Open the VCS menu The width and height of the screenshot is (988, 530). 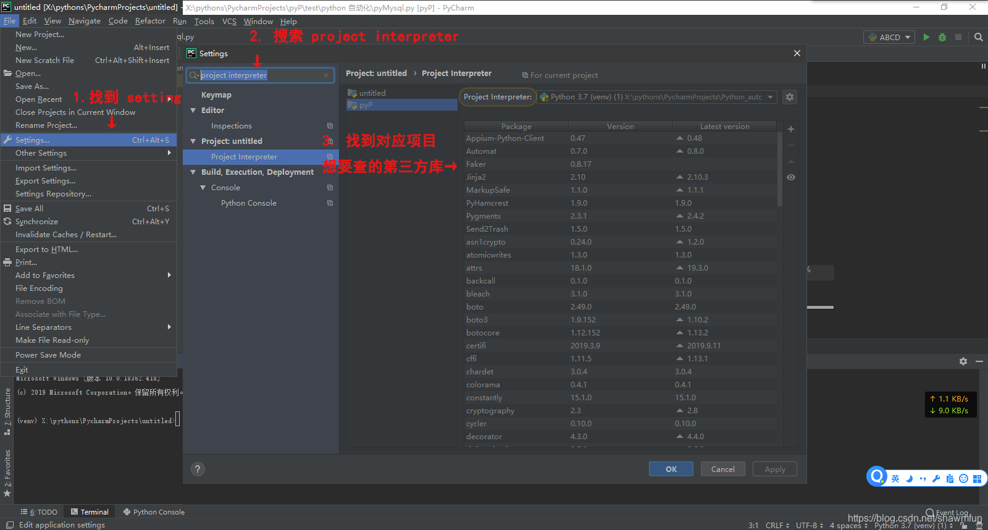tap(229, 21)
